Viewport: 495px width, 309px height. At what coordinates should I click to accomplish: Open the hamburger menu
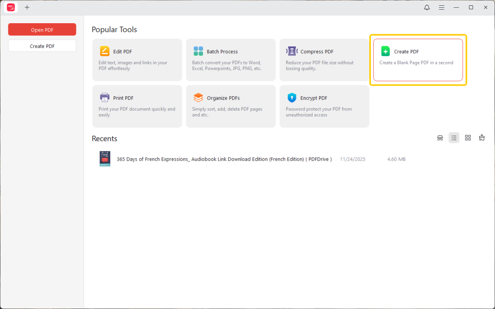441,7
